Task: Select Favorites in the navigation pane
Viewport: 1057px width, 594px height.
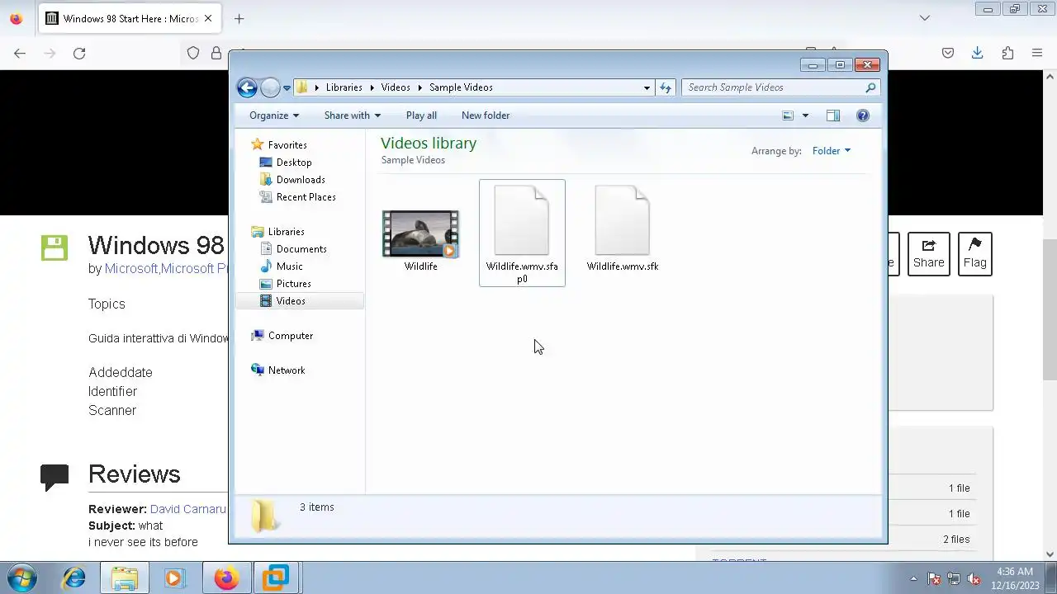Action: coord(287,145)
